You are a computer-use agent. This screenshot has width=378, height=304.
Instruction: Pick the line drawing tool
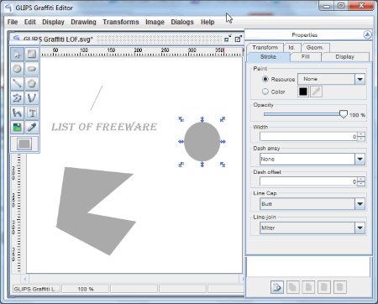(x=17, y=83)
